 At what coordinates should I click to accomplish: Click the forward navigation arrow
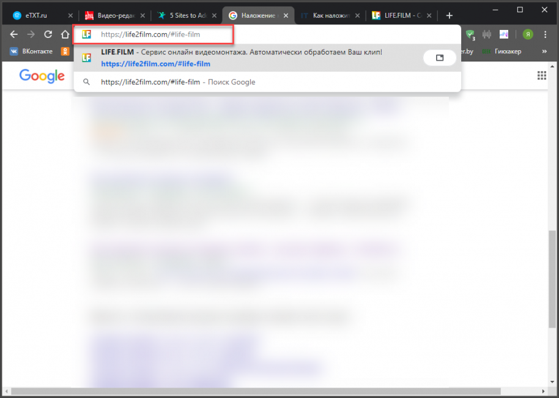point(31,34)
